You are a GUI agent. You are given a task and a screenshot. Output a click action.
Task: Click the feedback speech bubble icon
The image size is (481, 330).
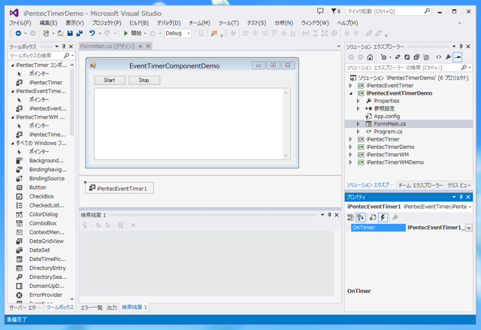point(320,11)
